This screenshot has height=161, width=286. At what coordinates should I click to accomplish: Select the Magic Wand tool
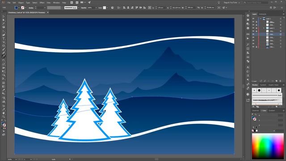pyautogui.click(x=4, y=24)
